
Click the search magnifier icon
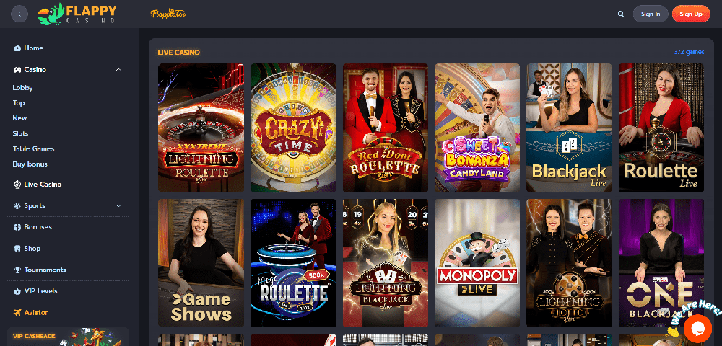click(x=620, y=14)
